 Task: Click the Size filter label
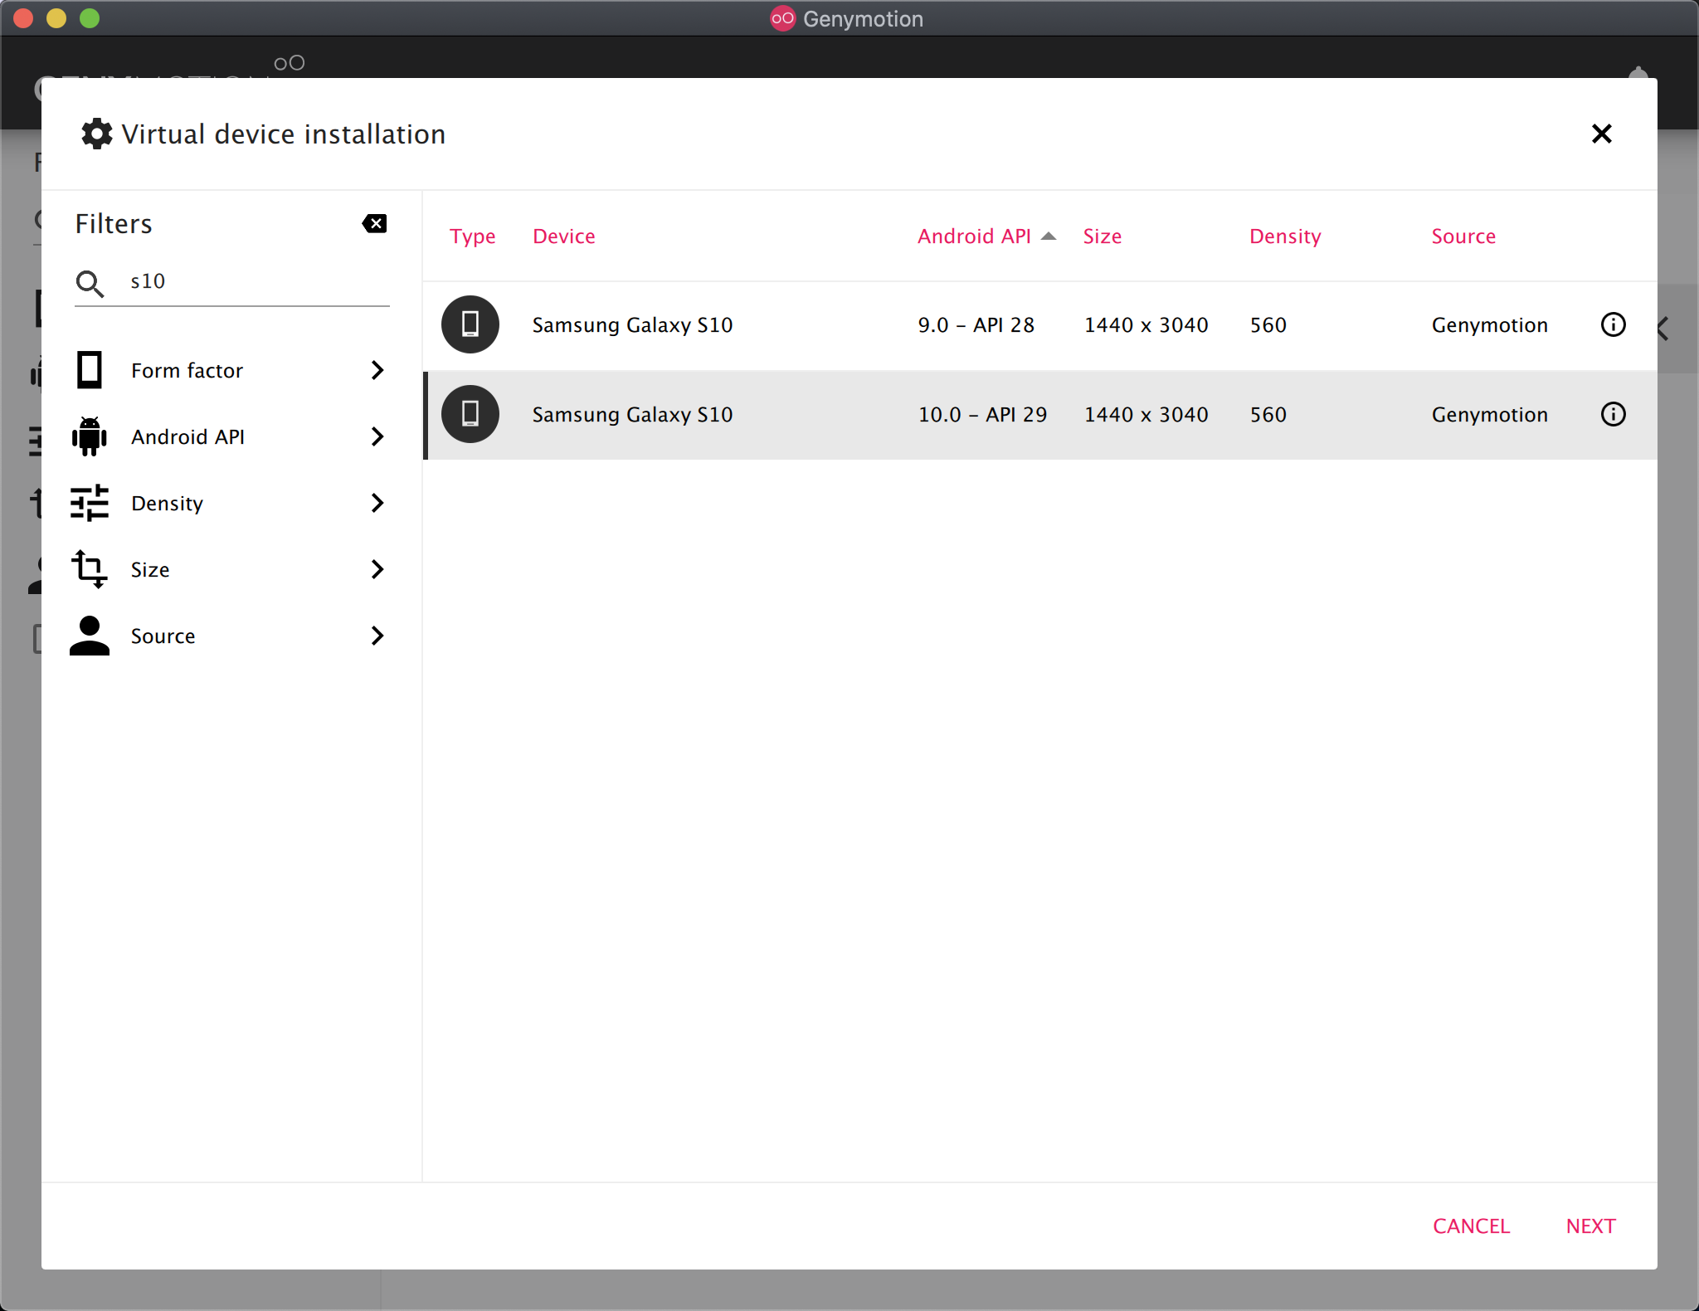150,569
